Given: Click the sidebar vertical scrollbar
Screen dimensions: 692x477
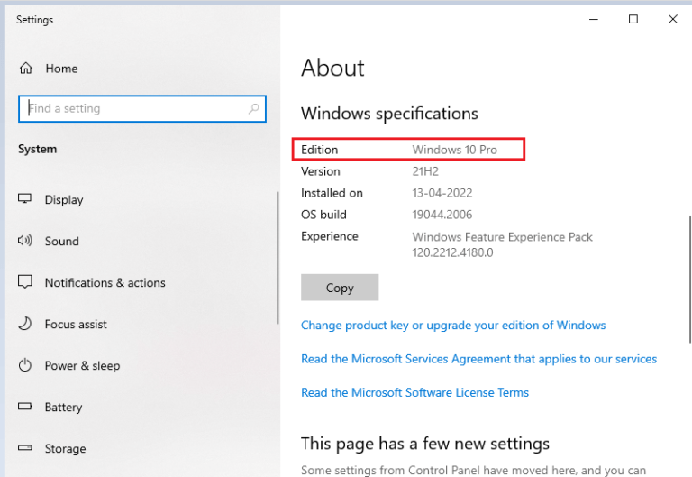Looking at the screenshot, I should tap(278, 257).
